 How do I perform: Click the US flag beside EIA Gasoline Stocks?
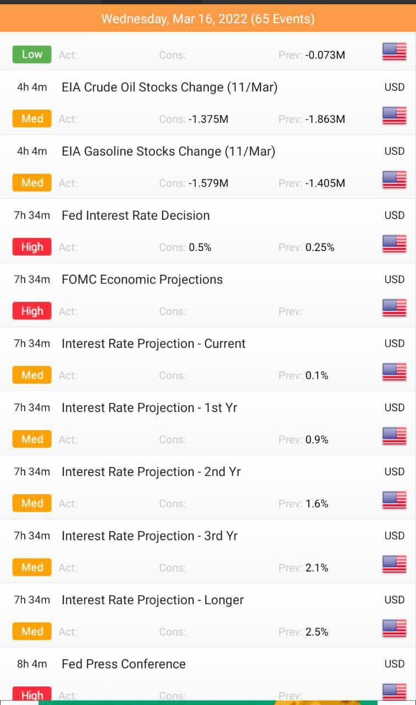click(394, 180)
